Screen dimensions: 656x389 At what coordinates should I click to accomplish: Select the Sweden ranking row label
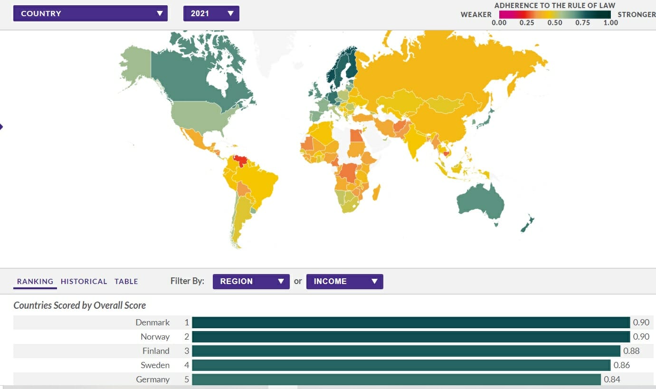[155, 365]
